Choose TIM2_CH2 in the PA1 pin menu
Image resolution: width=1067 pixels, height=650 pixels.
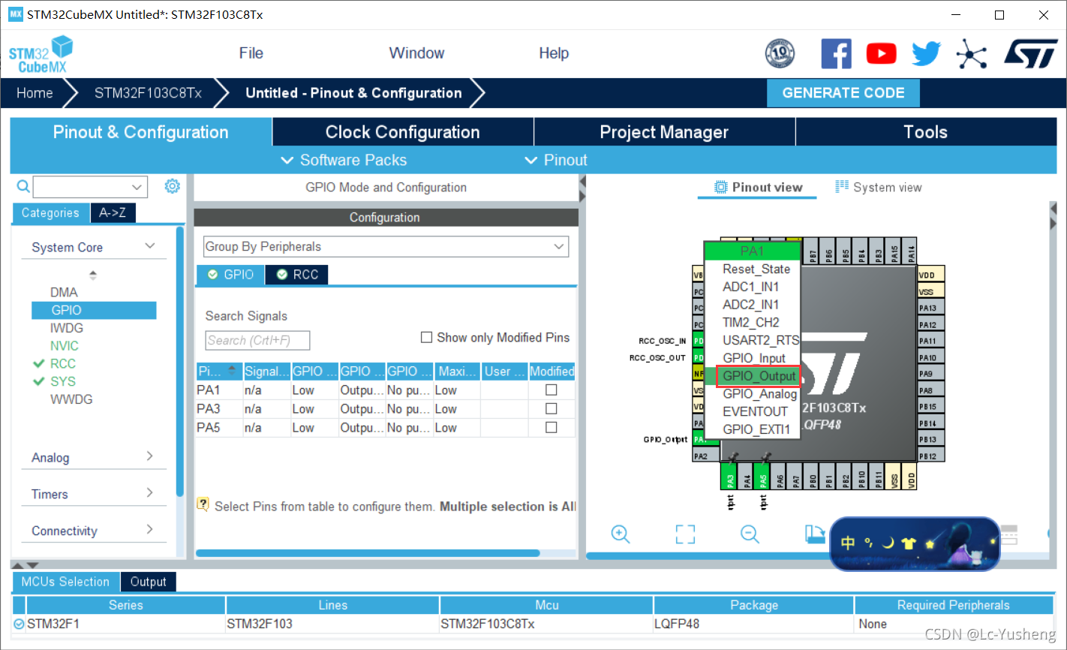[x=750, y=322]
